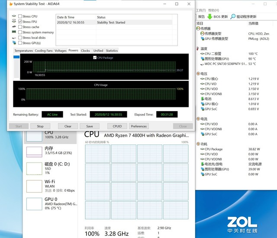
Task: Select 内存 in Task Manager sidebar
Action: point(50,151)
